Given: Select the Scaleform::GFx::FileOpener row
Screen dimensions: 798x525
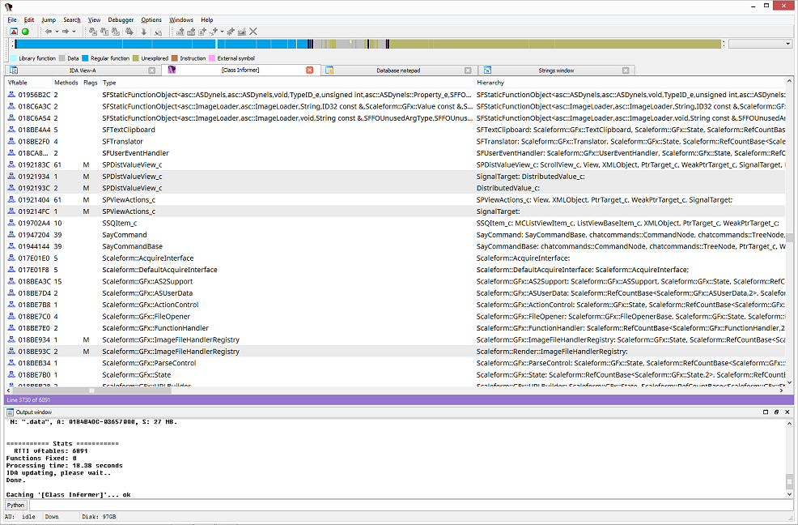Looking at the screenshot, I should point(396,316).
